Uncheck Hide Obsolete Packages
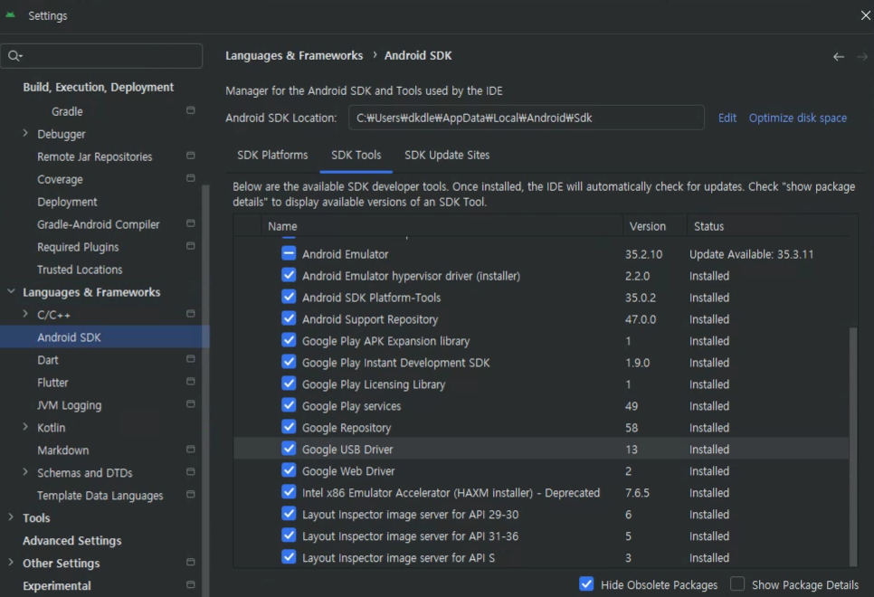This screenshot has height=597, width=874. 586,583
